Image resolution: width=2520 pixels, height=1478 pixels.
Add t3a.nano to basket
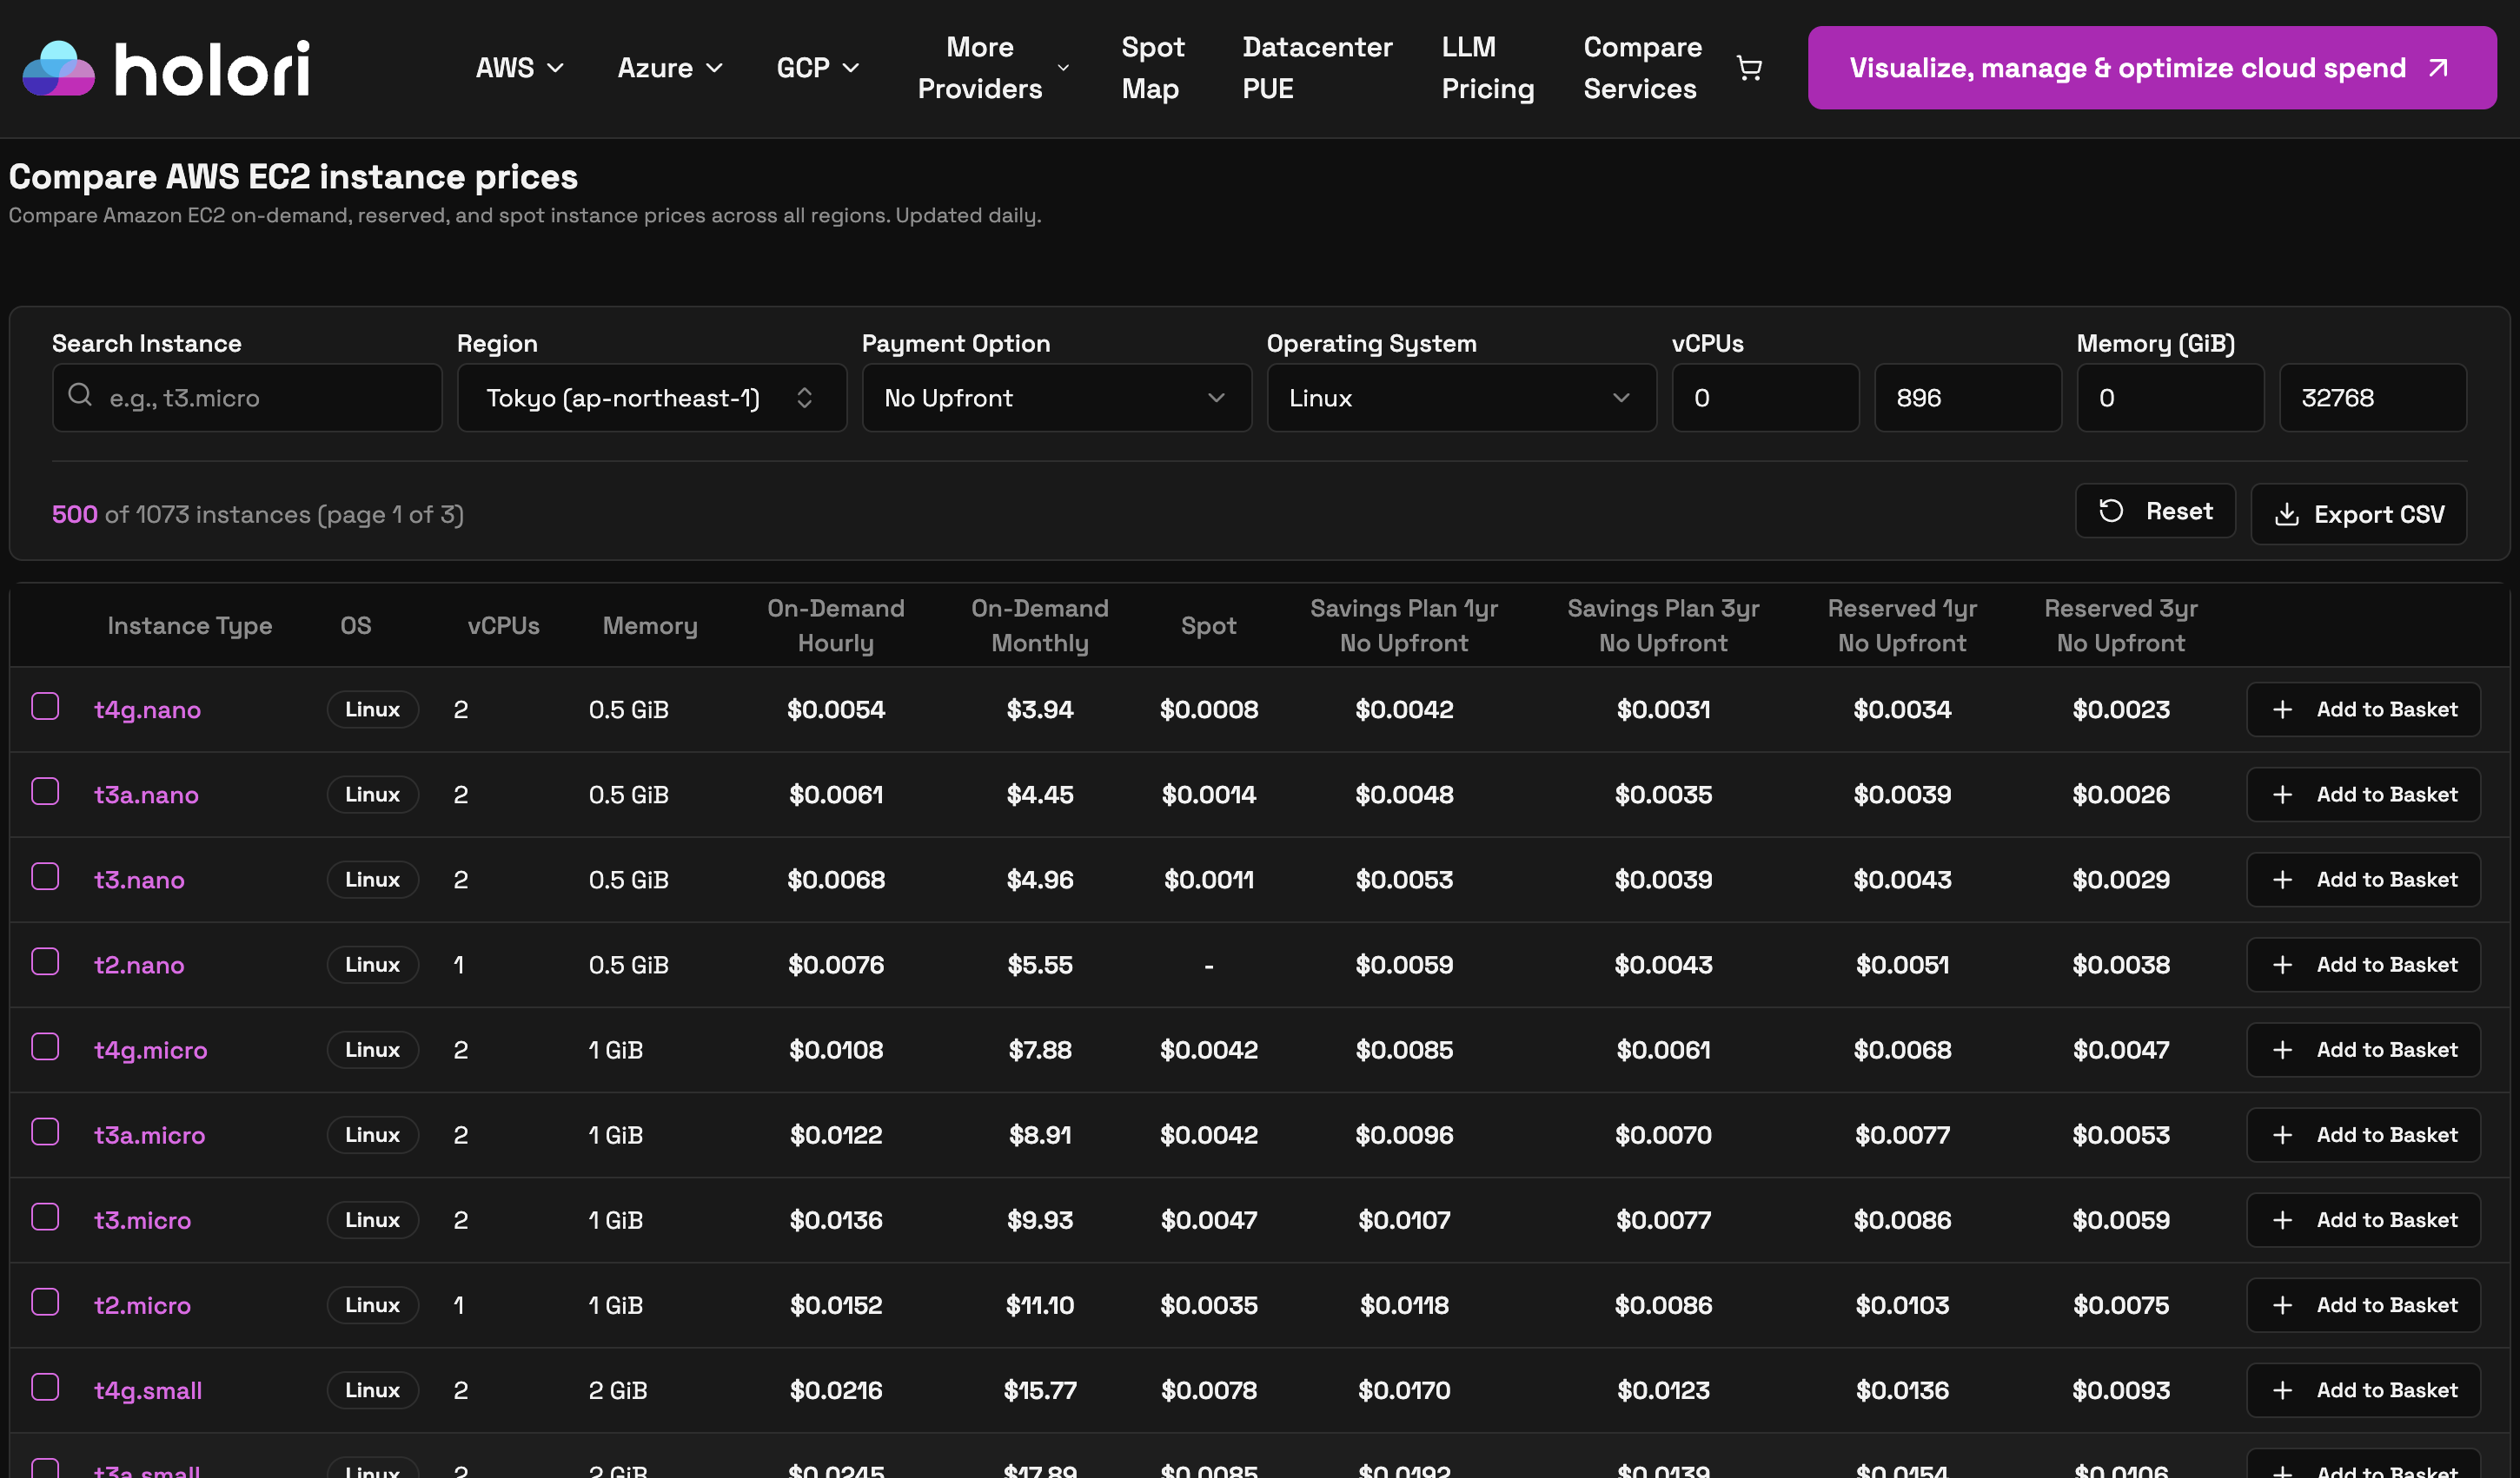click(2363, 795)
